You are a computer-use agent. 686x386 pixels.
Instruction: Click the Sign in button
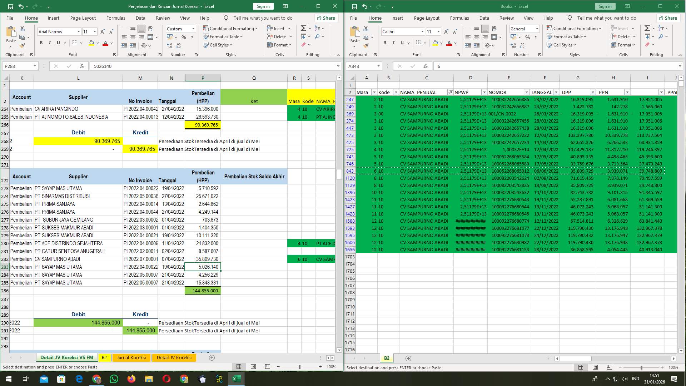(263, 6)
